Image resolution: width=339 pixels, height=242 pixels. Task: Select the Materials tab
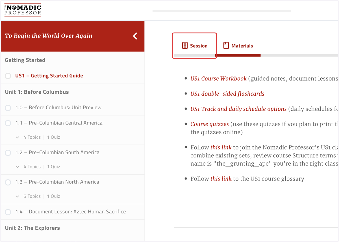(x=238, y=46)
